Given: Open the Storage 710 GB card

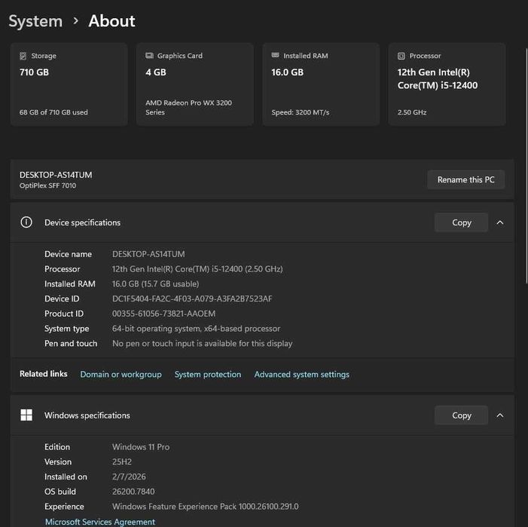Looking at the screenshot, I should pos(69,84).
